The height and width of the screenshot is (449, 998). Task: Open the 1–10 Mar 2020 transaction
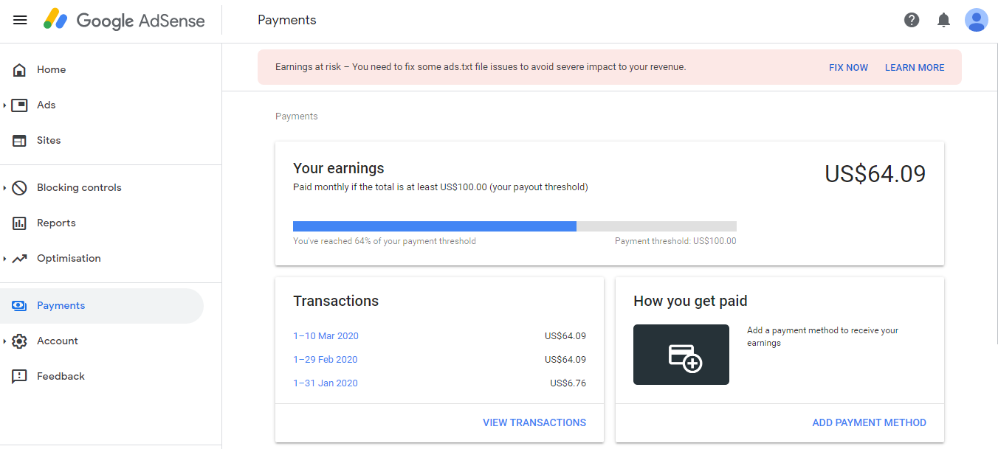[x=326, y=335]
